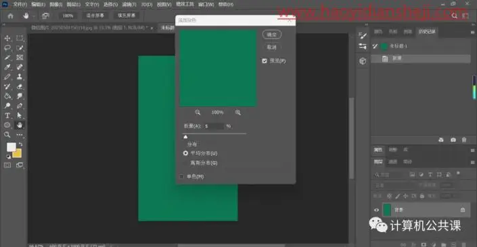Select the Pen tool

(x=20, y=105)
